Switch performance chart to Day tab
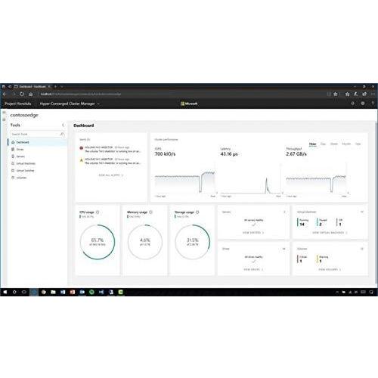This screenshot has height=378, width=378. (x=323, y=144)
